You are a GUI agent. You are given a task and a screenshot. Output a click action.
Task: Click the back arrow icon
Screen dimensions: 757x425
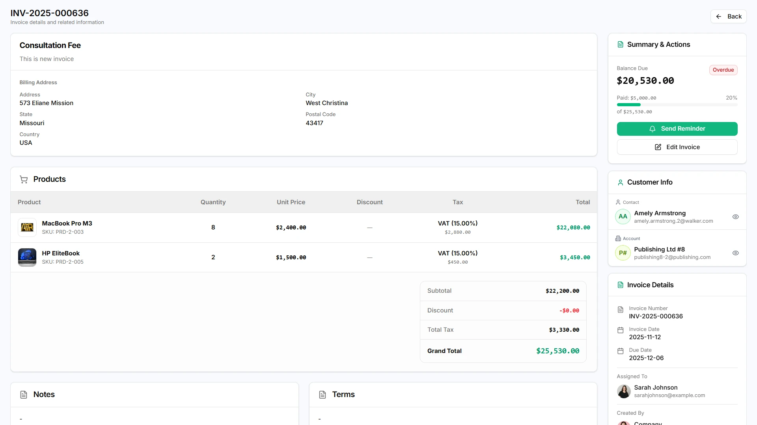point(719,17)
